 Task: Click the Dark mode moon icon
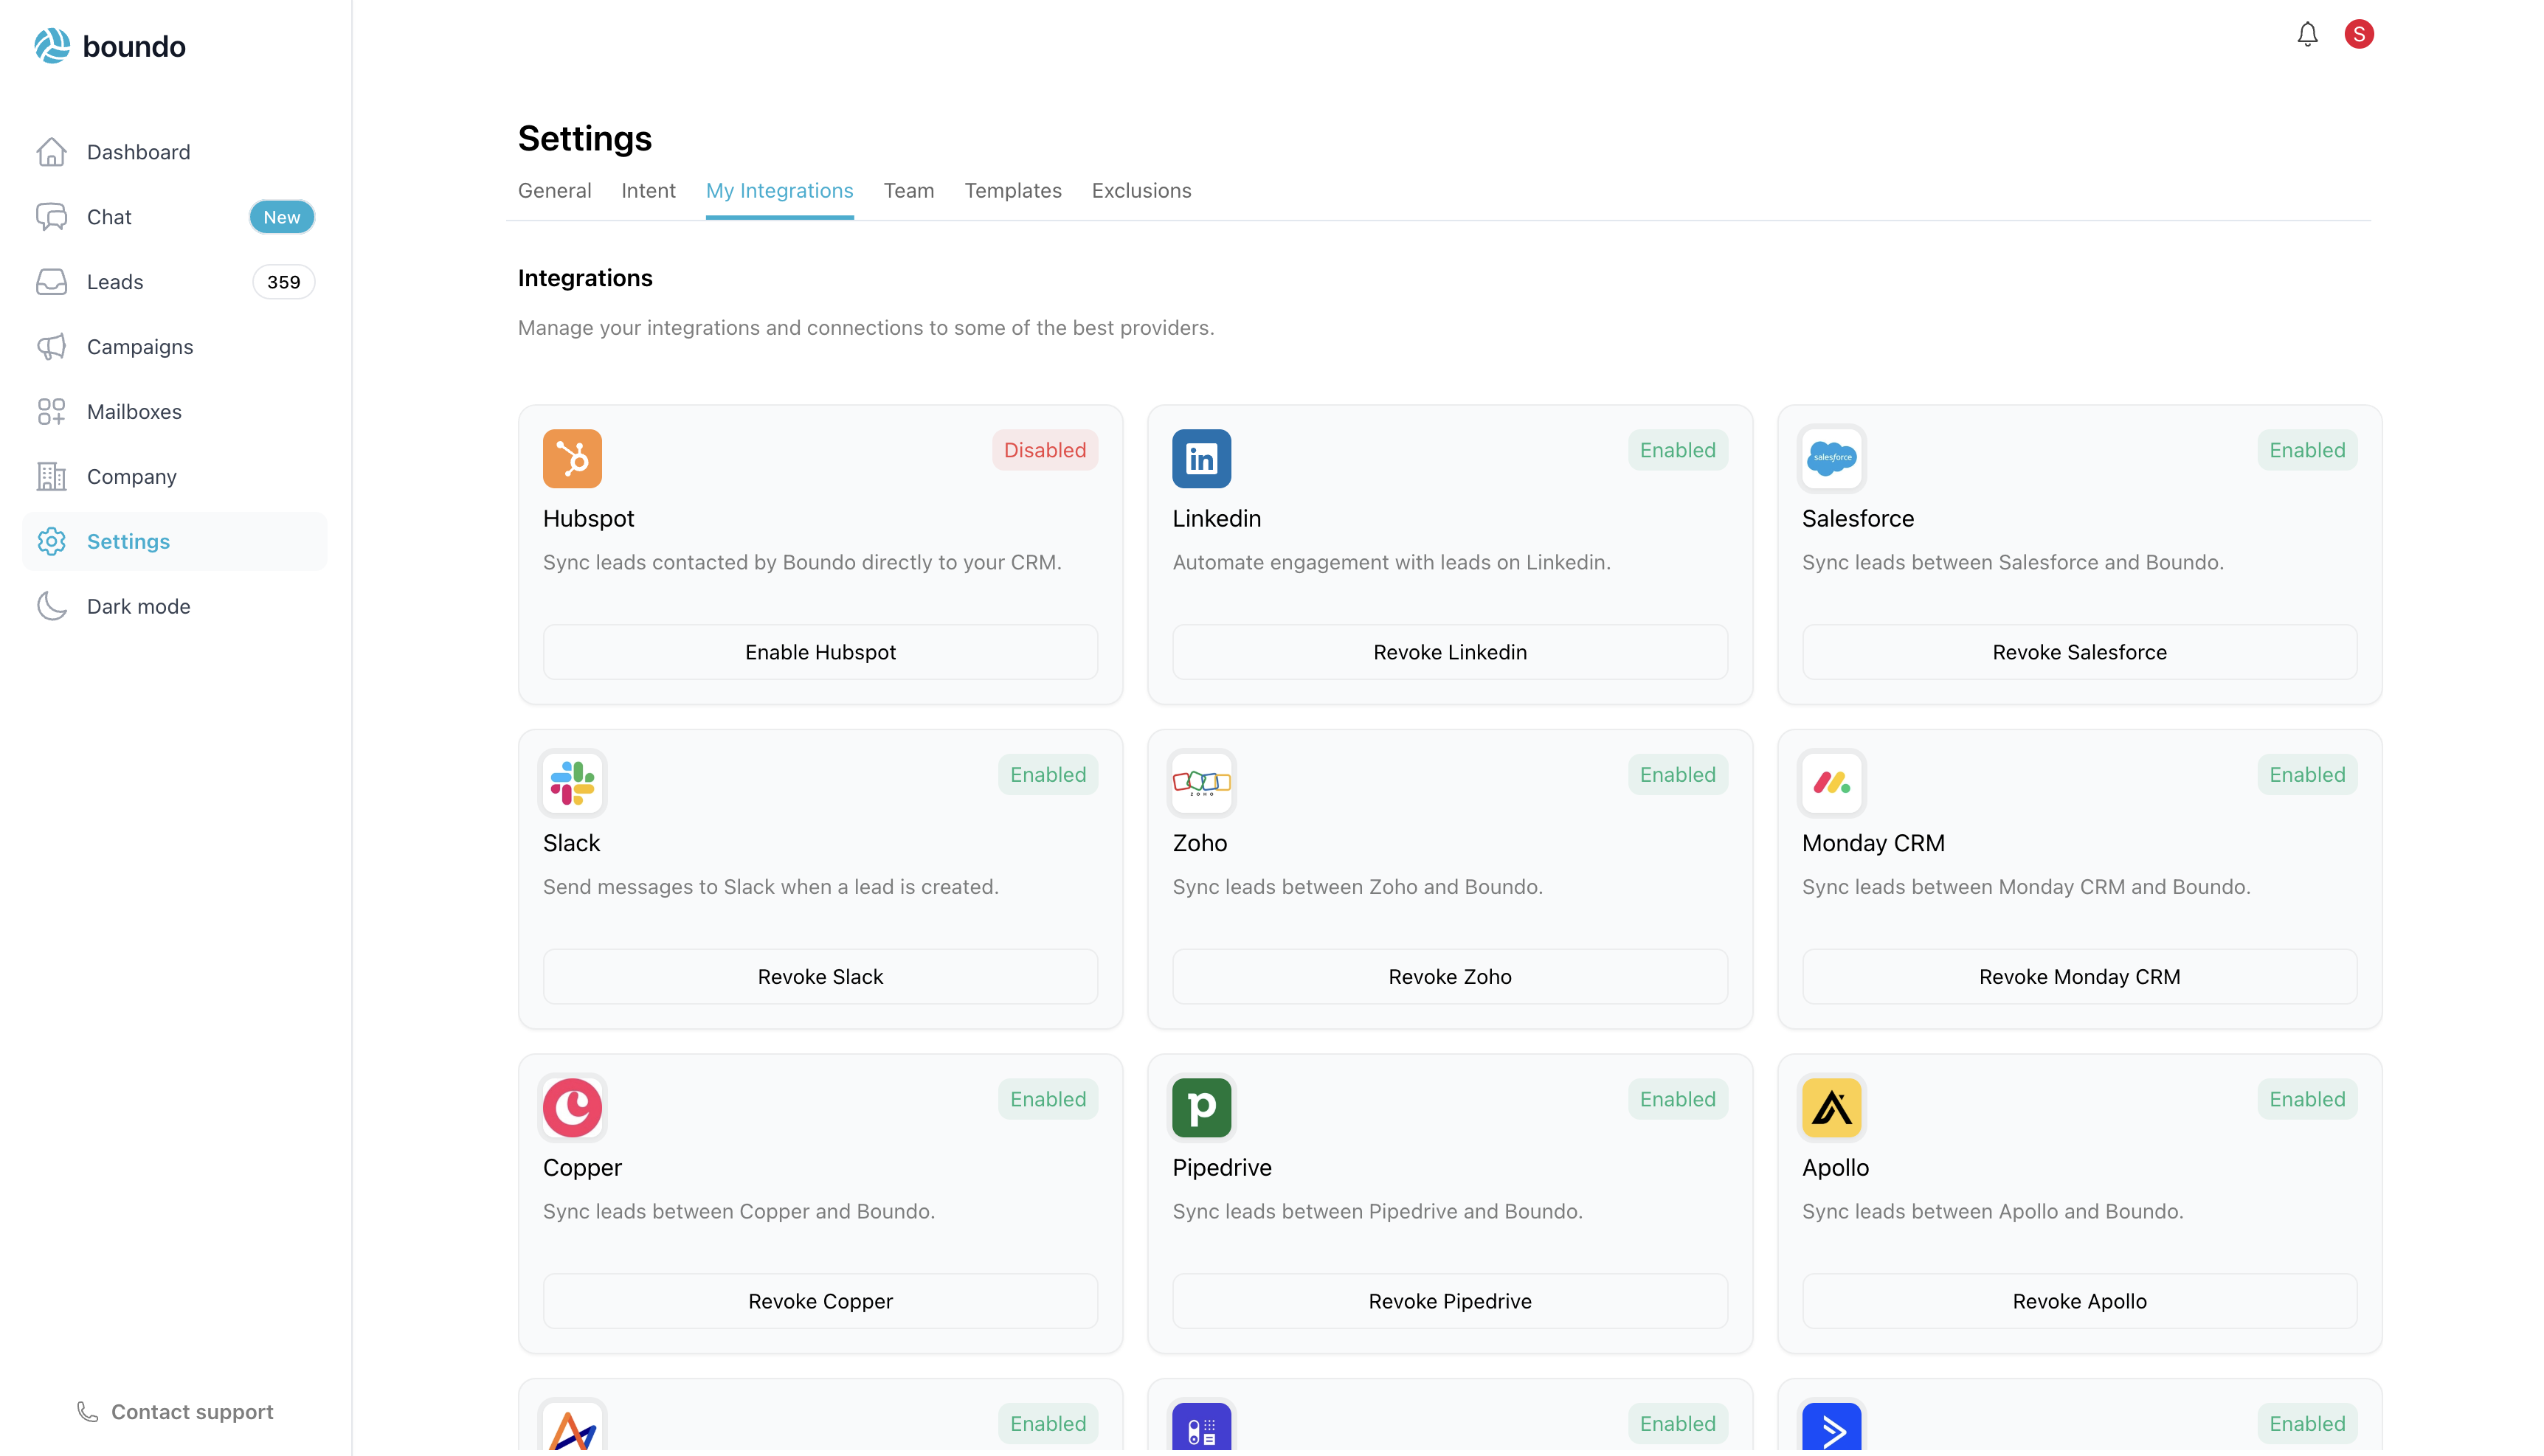pyautogui.click(x=51, y=606)
